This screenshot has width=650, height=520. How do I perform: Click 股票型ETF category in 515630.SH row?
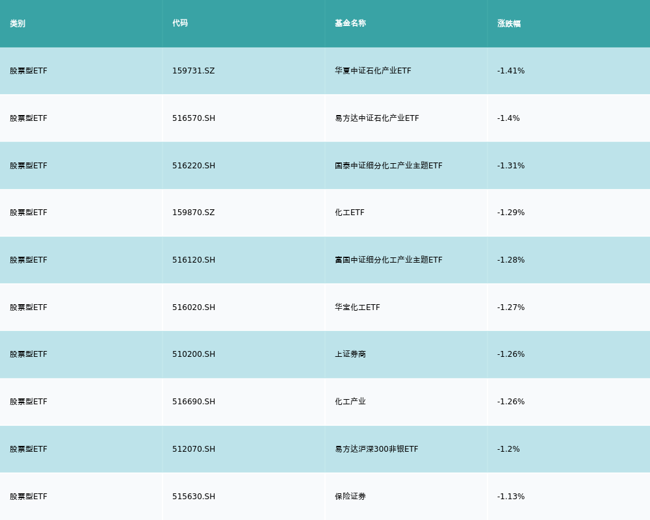tap(28, 497)
